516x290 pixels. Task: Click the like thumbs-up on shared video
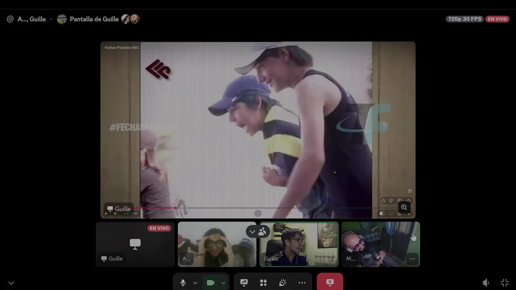coord(383,201)
